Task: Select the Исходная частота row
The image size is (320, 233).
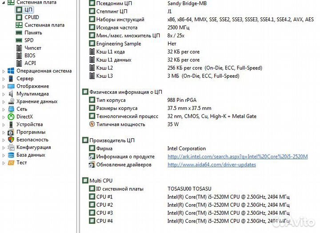Action: (140, 28)
